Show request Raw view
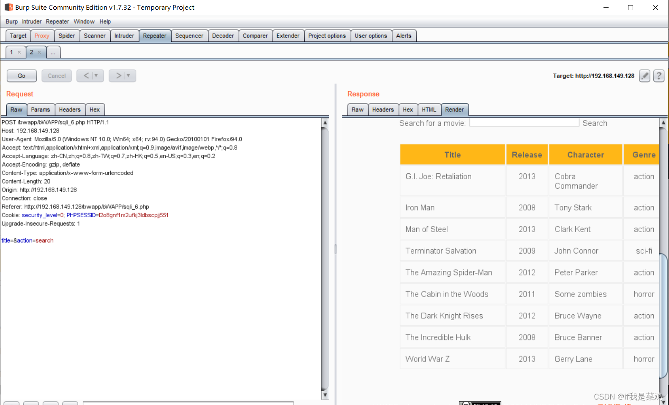 click(16, 110)
